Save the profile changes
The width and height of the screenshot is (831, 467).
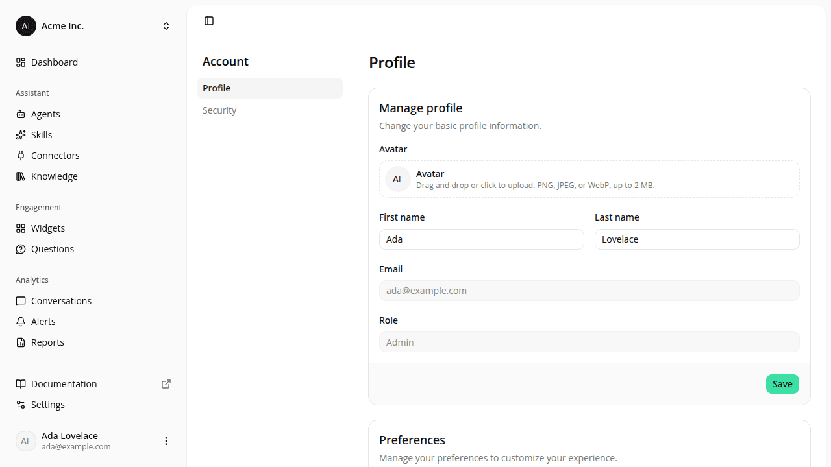(782, 384)
